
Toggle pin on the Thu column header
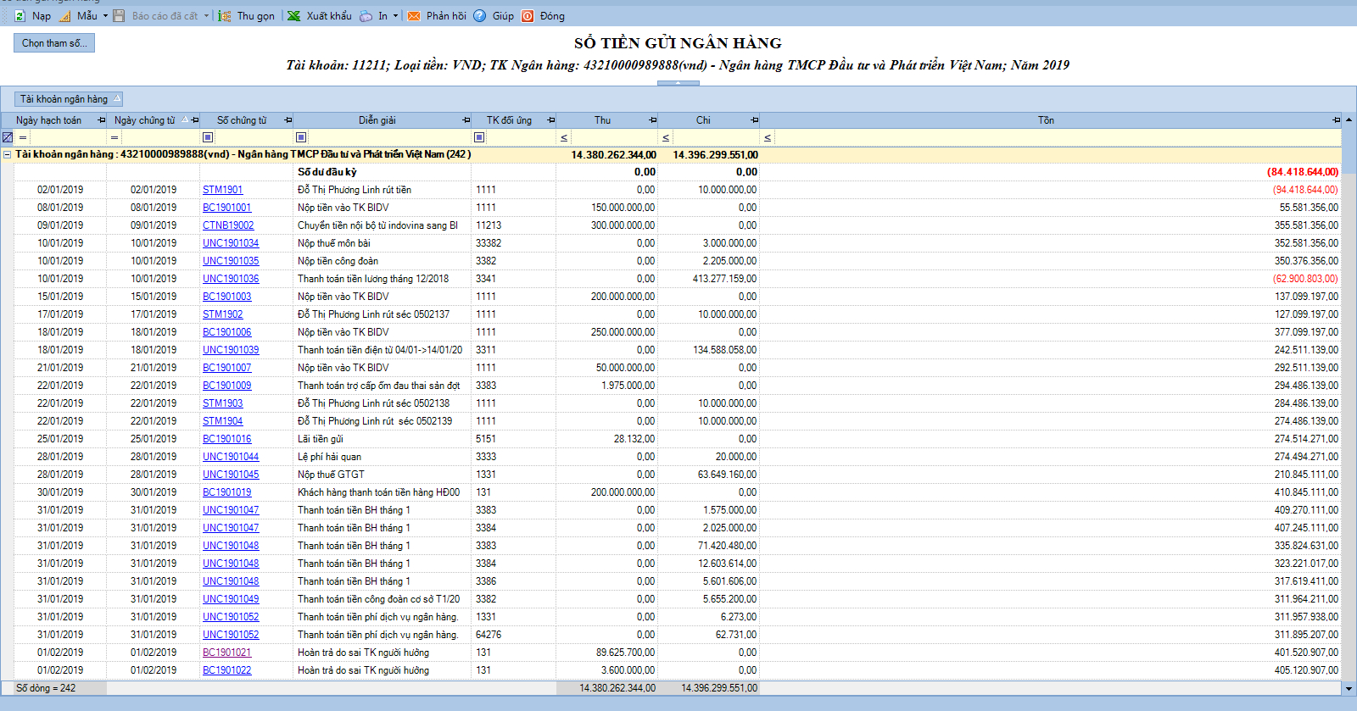(x=652, y=120)
